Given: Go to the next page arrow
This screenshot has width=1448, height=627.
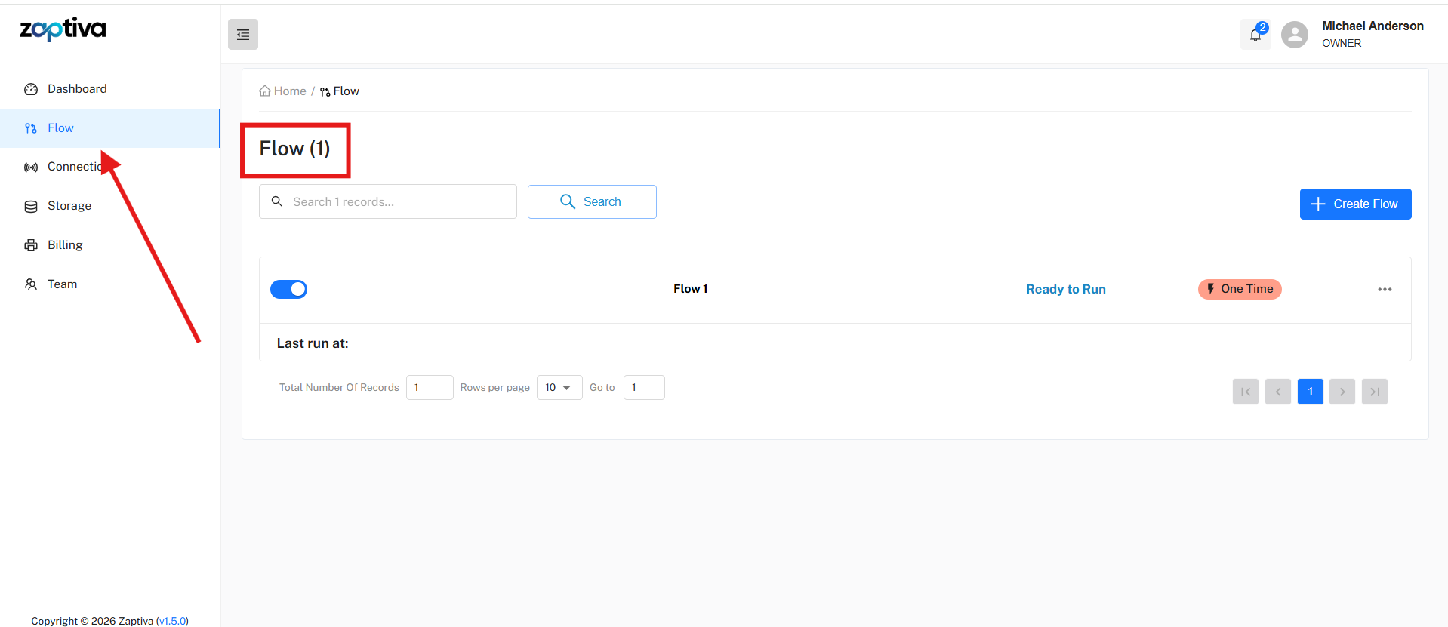Looking at the screenshot, I should [x=1342, y=392].
